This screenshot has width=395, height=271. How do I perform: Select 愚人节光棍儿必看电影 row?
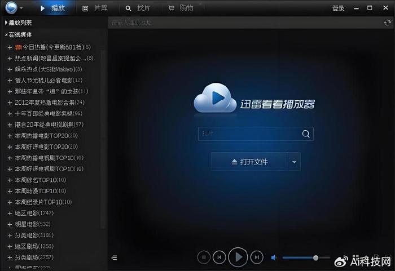pos(49,80)
